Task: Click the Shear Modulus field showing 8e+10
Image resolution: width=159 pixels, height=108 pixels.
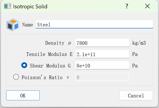Action: 102,65
